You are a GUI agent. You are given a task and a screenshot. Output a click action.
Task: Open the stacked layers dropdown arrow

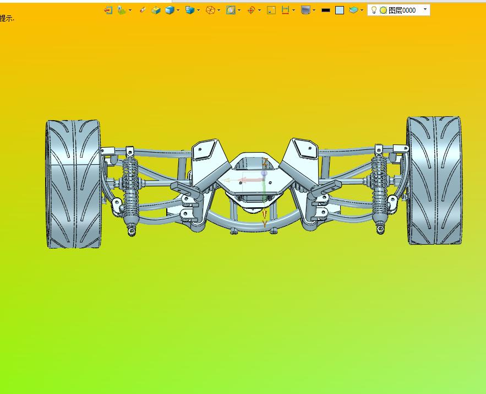click(362, 10)
